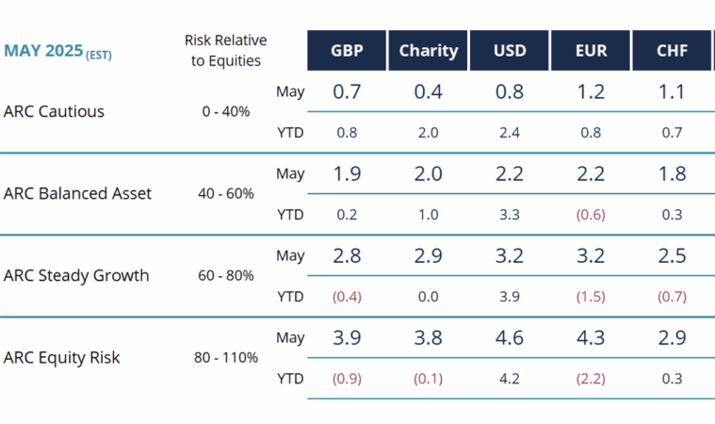715x424 pixels.
Task: Select the ARC Steady Growth row label
Action: coord(76,275)
